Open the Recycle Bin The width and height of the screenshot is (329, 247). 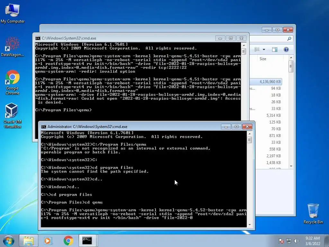click(x=313, y=214)
